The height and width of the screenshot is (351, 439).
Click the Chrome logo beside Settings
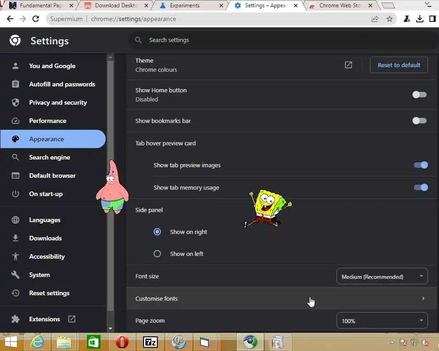tap(15, 41)
